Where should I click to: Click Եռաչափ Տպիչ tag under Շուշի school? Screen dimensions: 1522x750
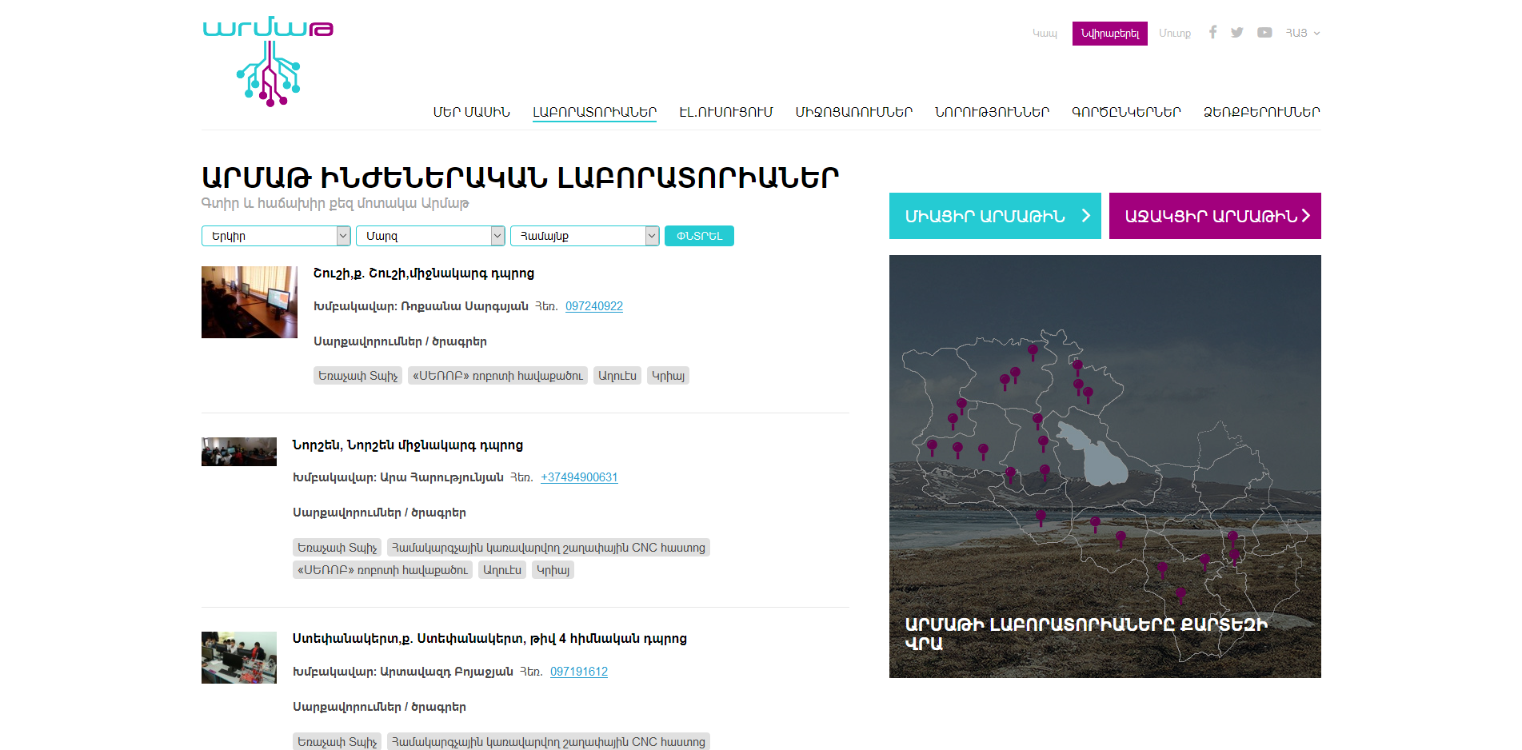[x=358, y=376]
